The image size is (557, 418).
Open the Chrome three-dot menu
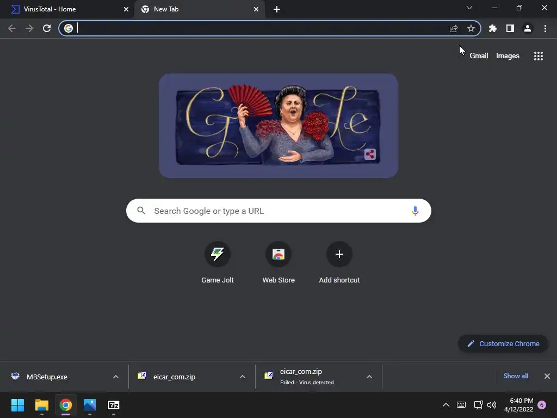pyautogui.click(x=545, y=28)
